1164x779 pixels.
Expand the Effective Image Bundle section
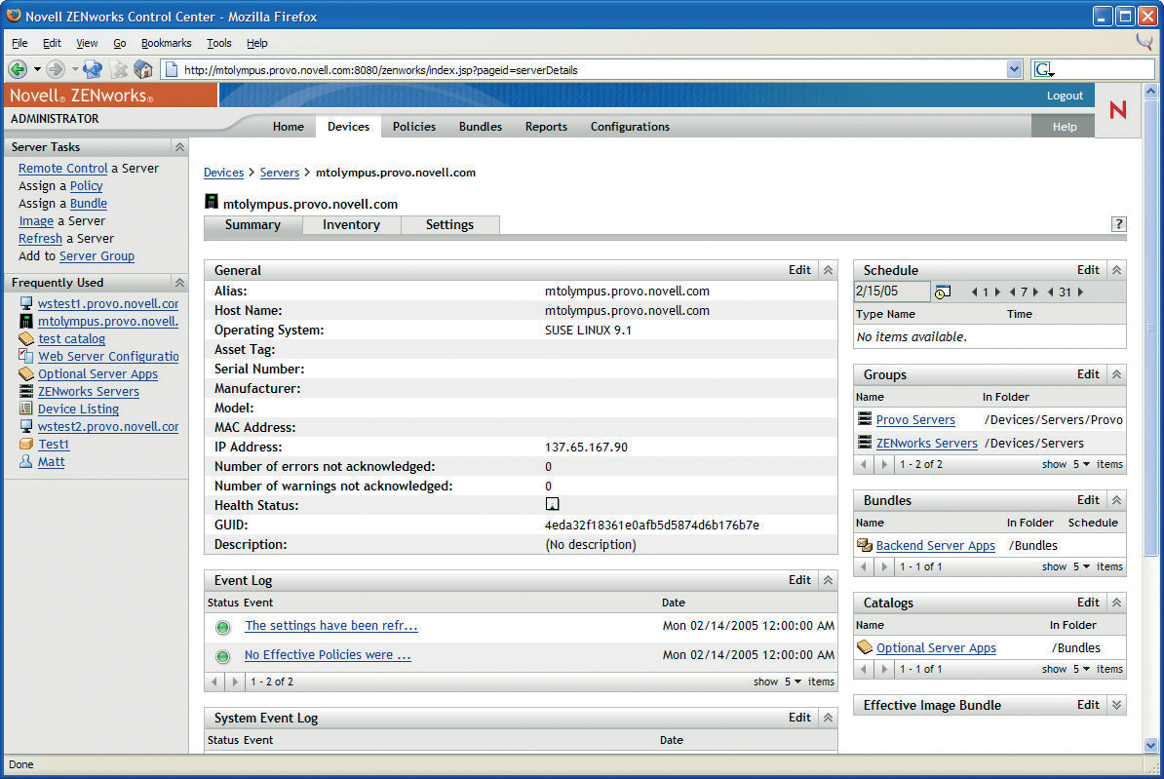pos(1116,705)
